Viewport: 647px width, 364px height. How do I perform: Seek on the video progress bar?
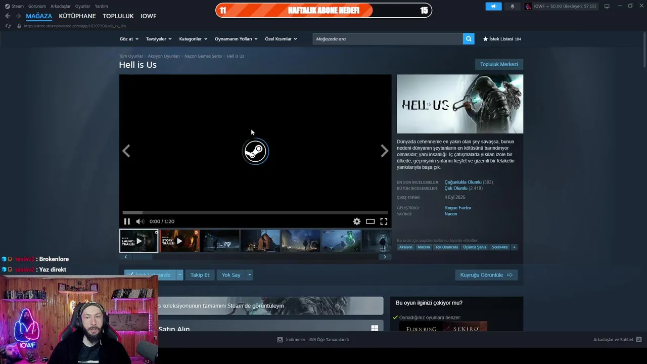pyautogui.click(x=255, y=213)
